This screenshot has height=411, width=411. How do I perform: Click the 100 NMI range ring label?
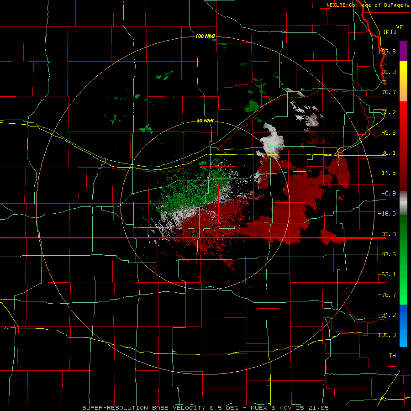coord(205,36)
